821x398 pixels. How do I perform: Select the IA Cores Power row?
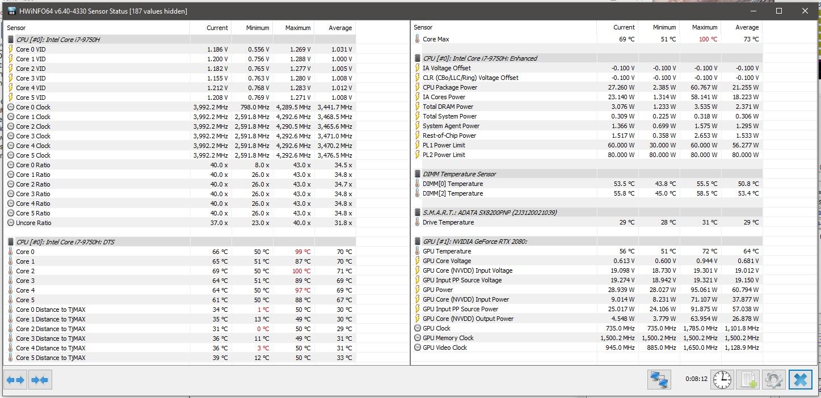coord(587,97)
